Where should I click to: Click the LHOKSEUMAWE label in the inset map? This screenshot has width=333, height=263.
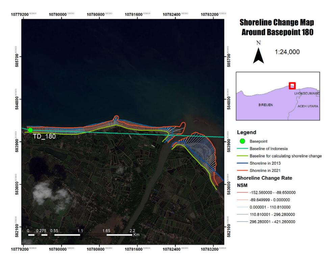tap(307, 93)
